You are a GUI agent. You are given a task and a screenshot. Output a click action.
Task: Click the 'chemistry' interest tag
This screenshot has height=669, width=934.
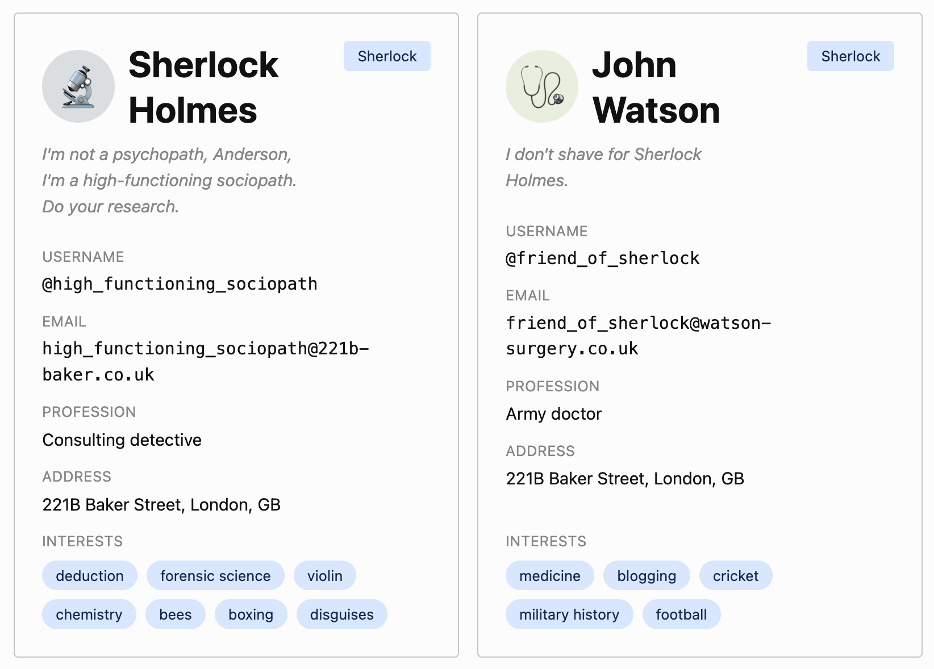coord(89,614)
